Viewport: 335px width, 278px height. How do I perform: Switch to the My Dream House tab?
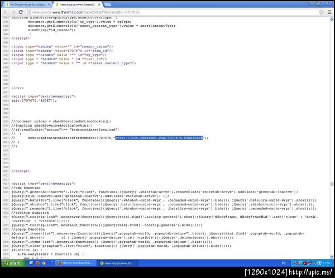27,4
